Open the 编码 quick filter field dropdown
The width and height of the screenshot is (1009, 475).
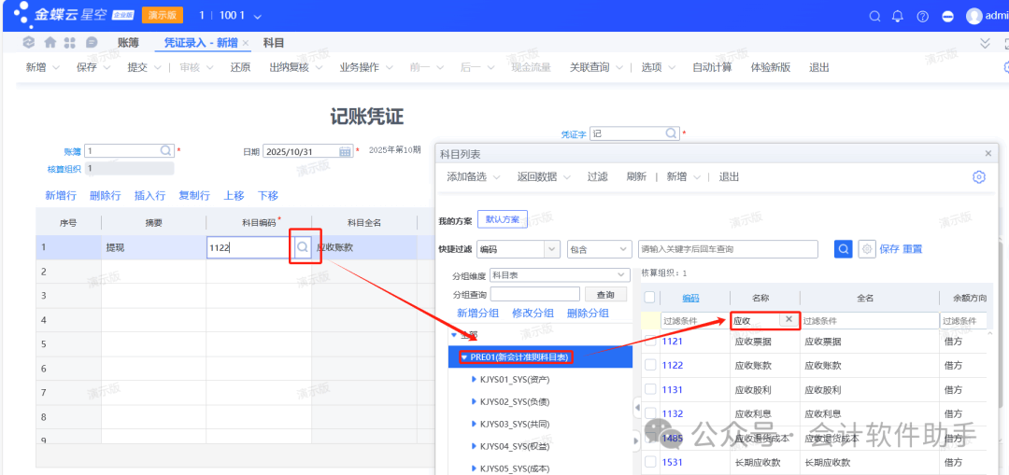(x=550, y=249)
